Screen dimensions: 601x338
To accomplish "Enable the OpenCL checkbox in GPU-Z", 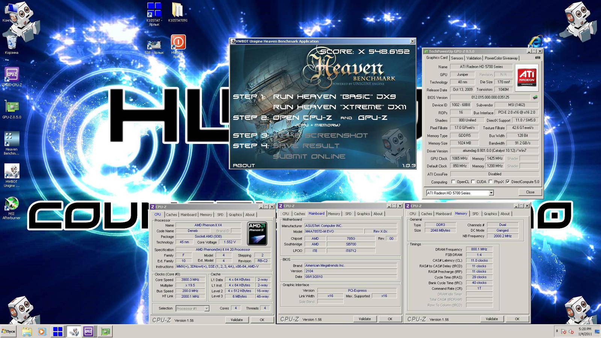I will point(453,182).
